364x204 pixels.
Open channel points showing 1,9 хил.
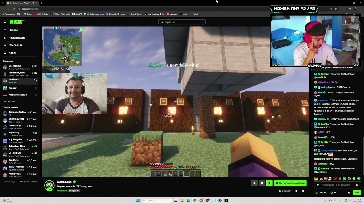coord(321,193)
